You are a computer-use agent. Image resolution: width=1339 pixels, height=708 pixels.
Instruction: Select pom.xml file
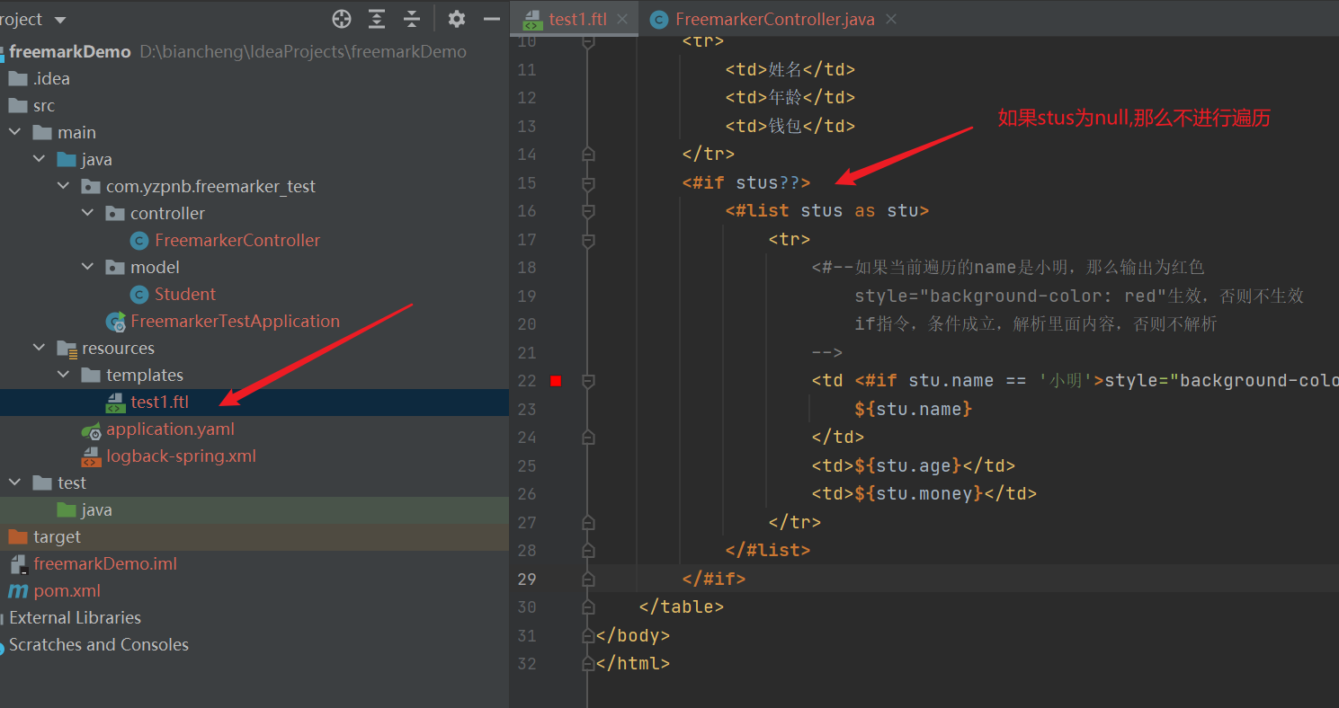[67, 590]
